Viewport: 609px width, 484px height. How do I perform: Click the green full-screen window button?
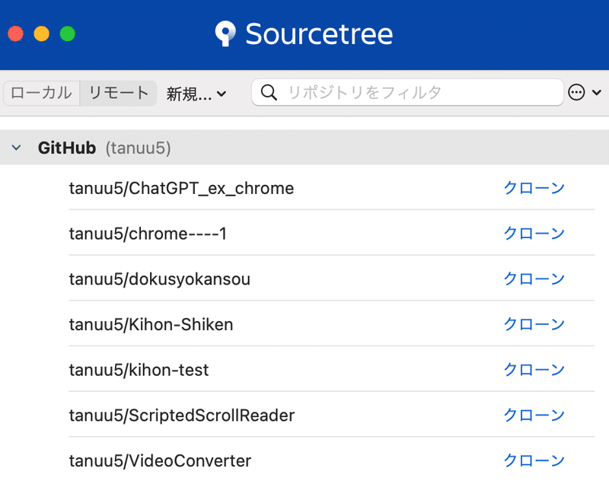[68, 33]
